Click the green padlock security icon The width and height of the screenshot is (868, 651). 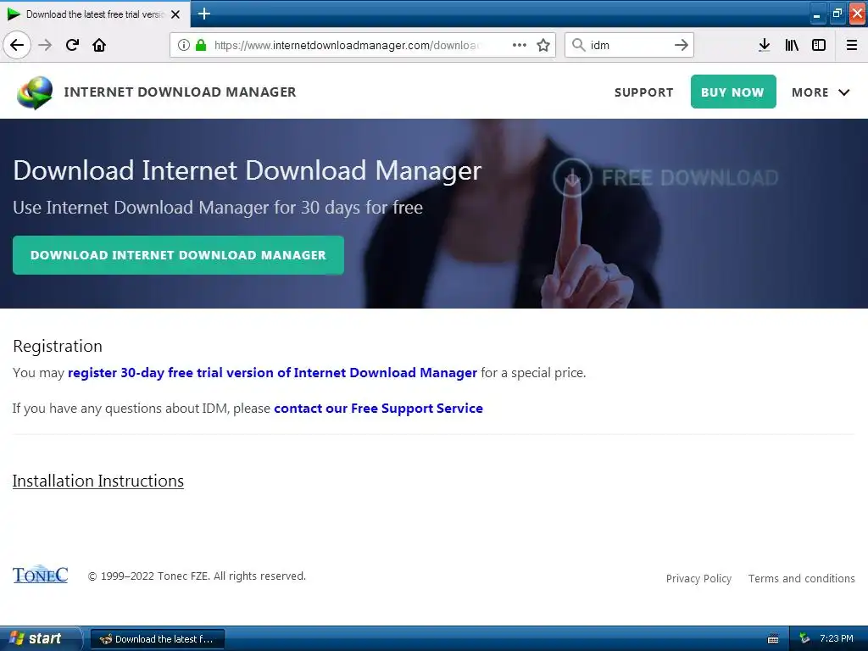point(201,45)
